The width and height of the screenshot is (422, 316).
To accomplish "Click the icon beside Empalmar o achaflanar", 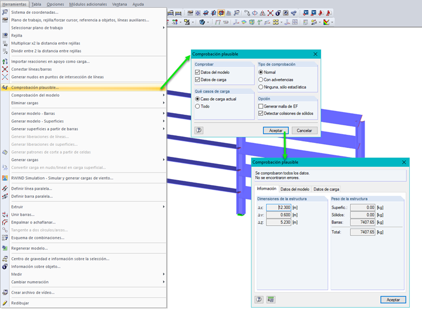I will [x=5, y=222].
